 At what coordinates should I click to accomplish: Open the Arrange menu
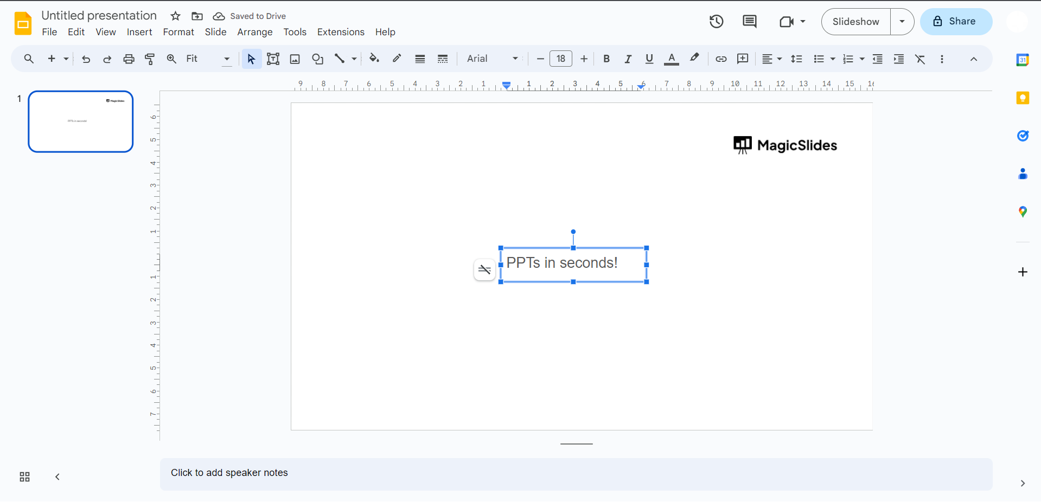click(x=255, y=32)
